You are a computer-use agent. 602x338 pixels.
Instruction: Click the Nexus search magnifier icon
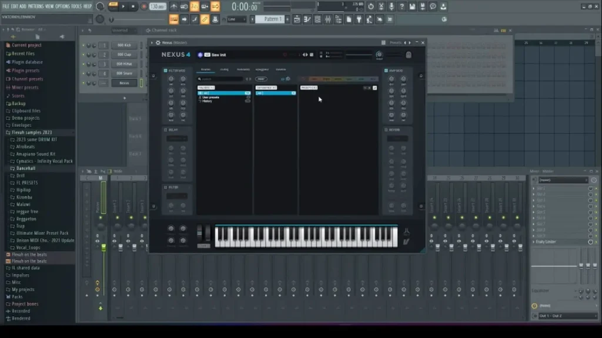200,79
